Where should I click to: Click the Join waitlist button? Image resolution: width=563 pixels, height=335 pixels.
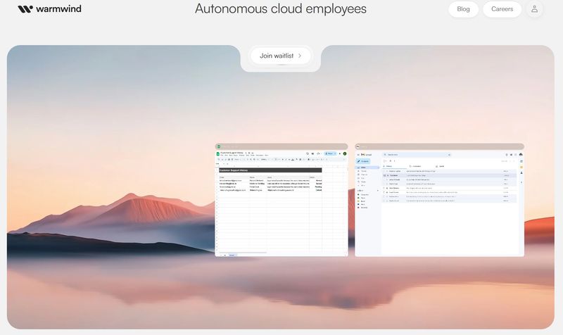tap(280, 56)
